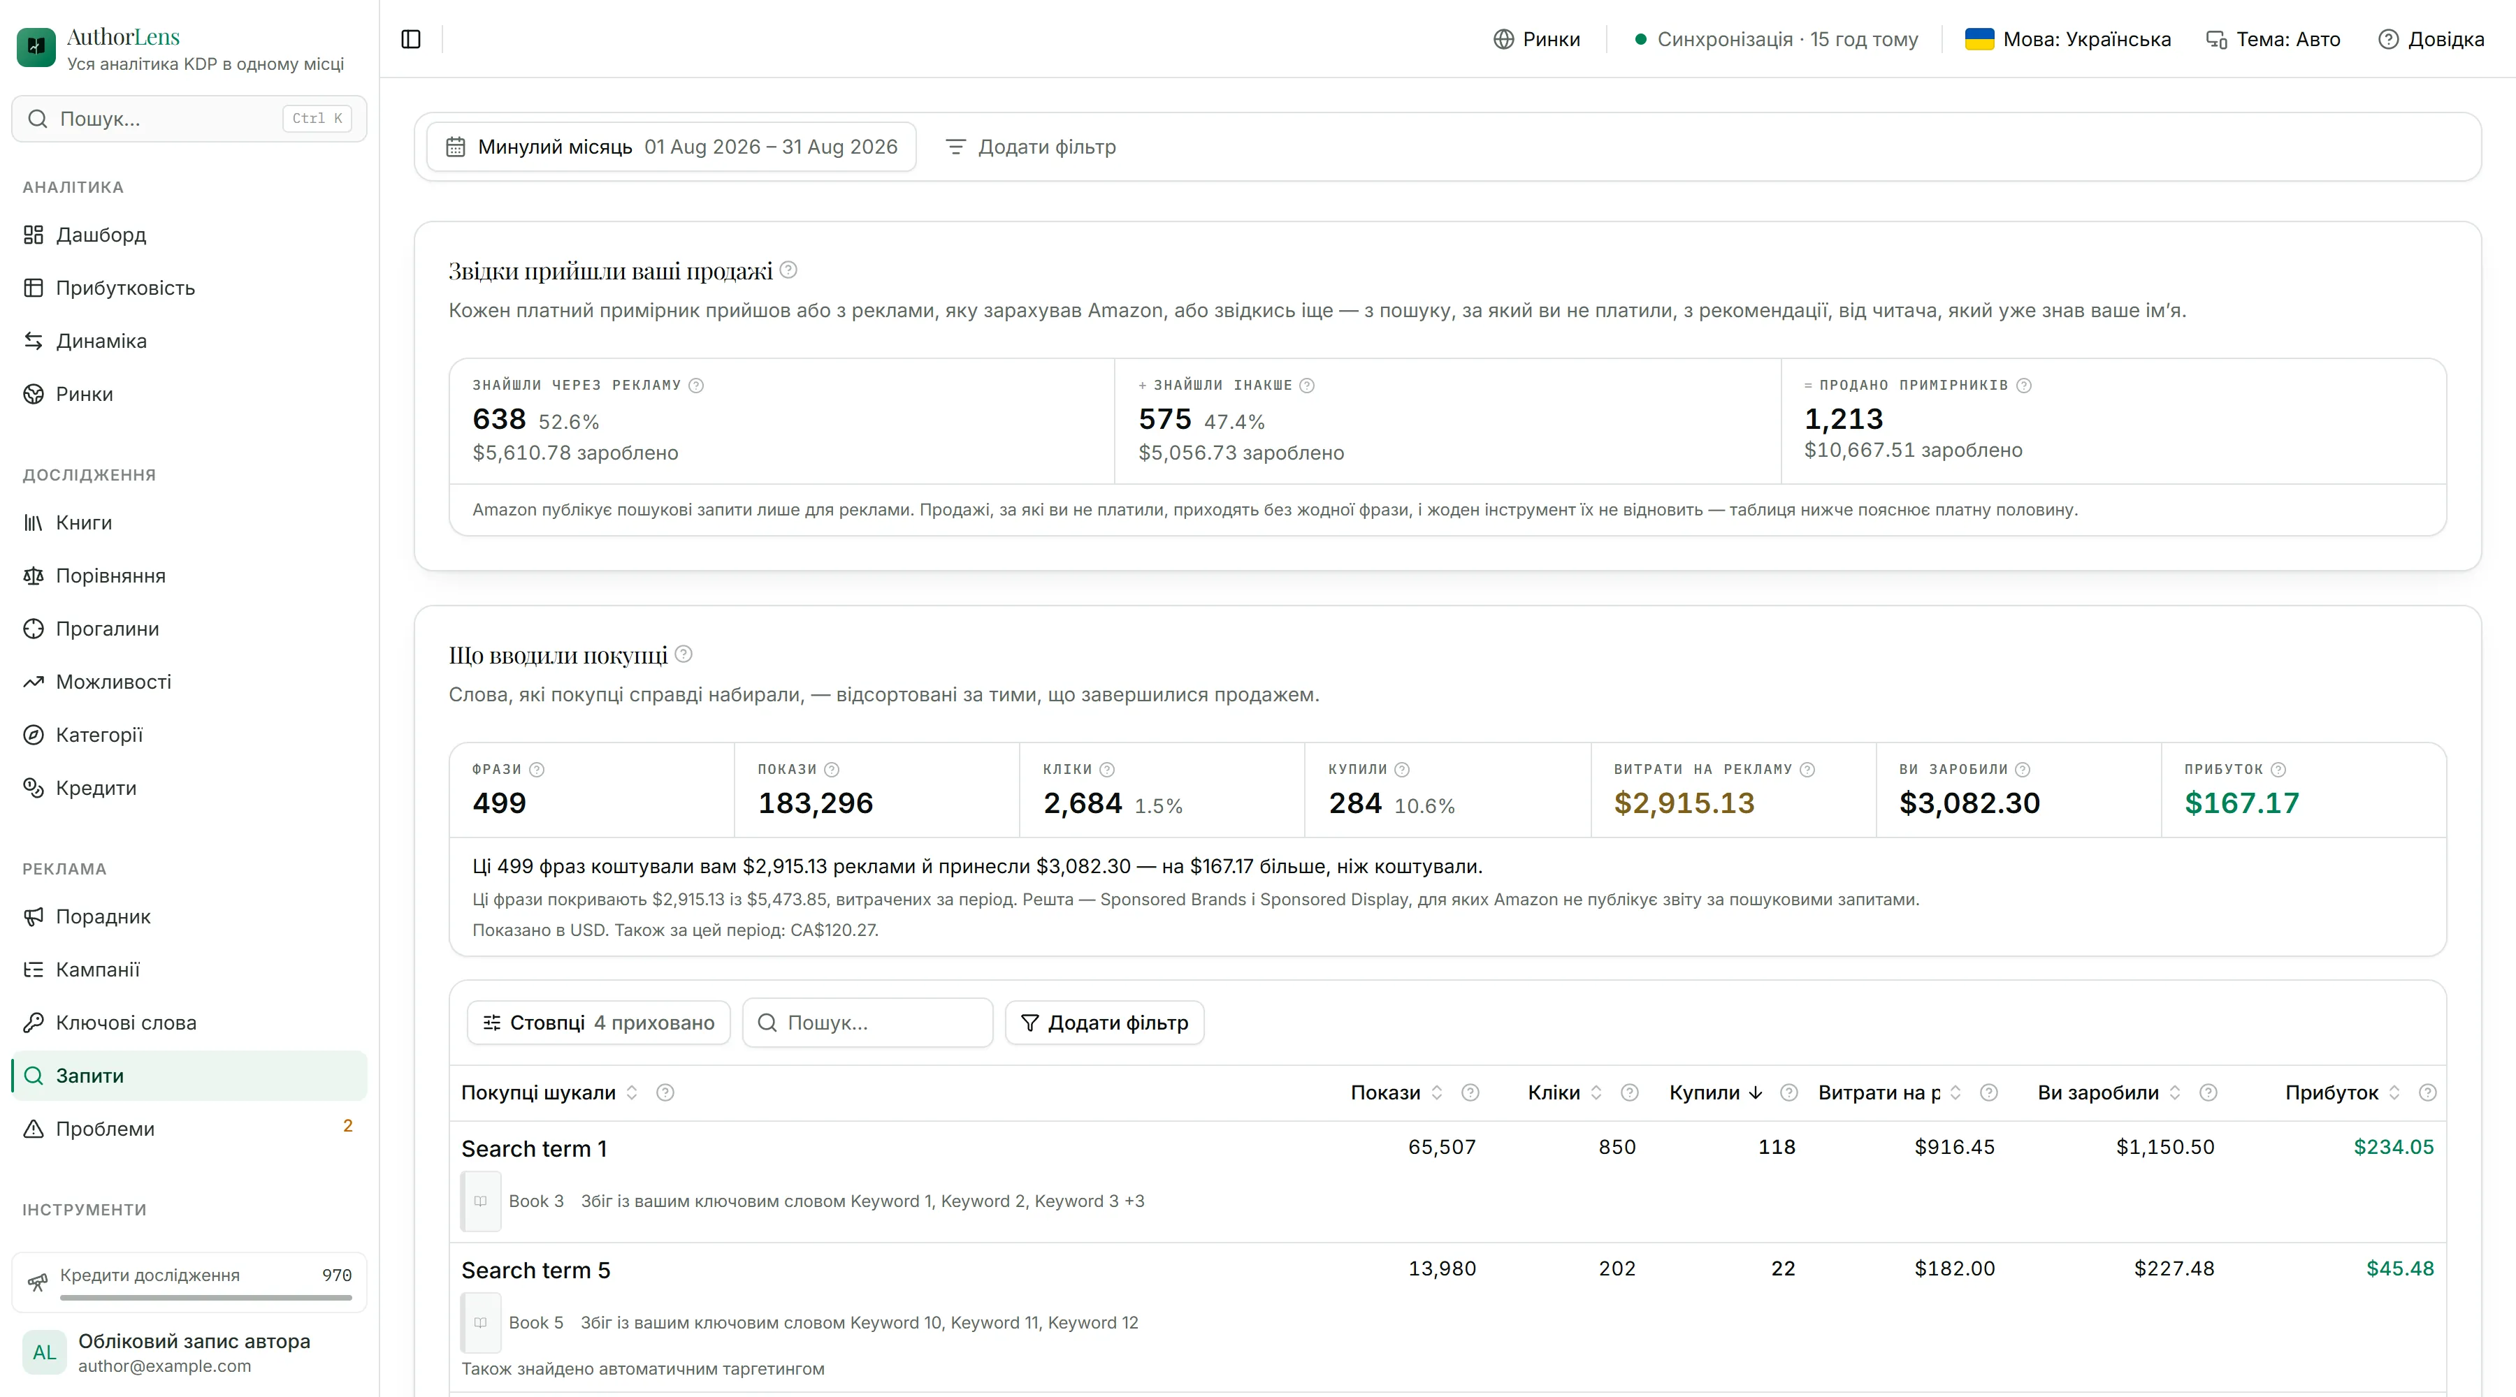The image size is (2516, 1397).
Task: Open 'Проблеми' sidebar item
Action: (x=189, y=1127)
